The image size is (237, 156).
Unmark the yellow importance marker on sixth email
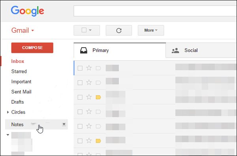coord(98,141)
